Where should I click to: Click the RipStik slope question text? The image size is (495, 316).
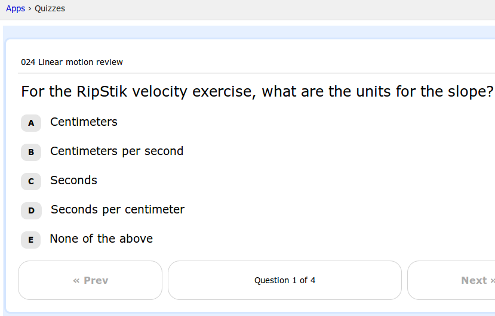(257, 92)
